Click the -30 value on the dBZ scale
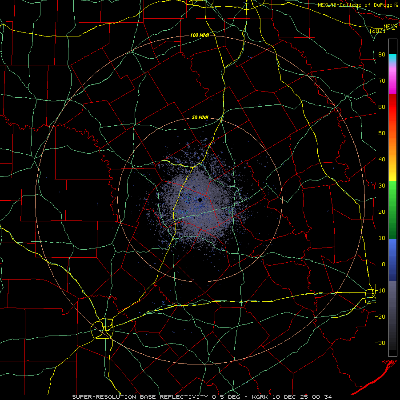 [x=380, y=343]
